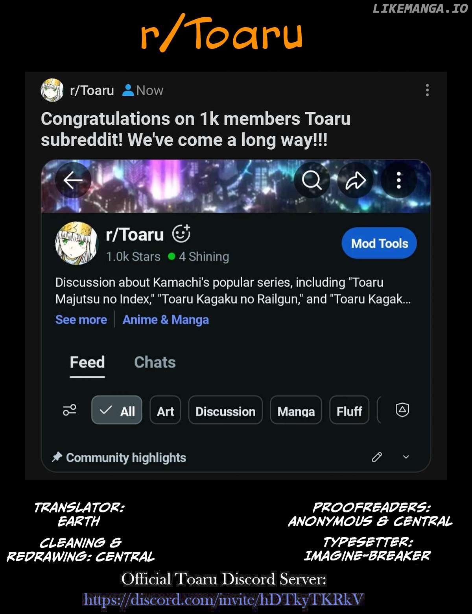Click the r/Toaru community avatar
Viewport: 472px width, 614px height.
[x=76, y=243]
